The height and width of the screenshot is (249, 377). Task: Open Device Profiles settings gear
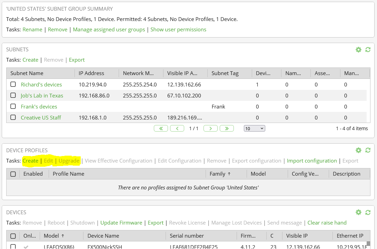[358, 150]
